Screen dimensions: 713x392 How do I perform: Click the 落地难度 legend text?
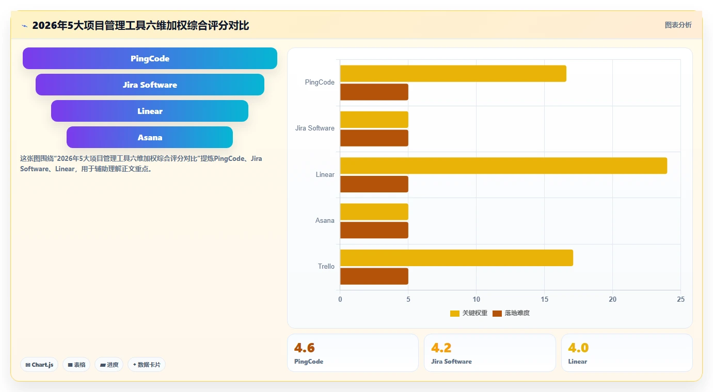coord(517,313)
